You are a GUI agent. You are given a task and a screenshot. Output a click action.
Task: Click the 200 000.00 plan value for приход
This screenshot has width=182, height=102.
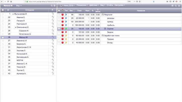[x=80, y=22]
